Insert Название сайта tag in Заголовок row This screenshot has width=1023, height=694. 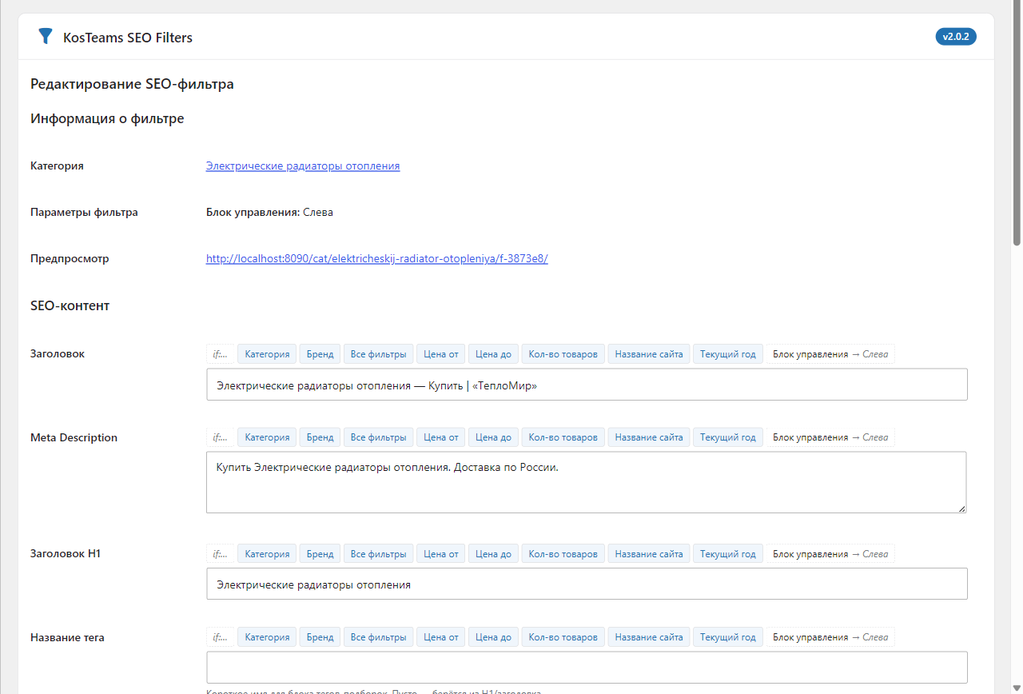(x=649, y=353)
